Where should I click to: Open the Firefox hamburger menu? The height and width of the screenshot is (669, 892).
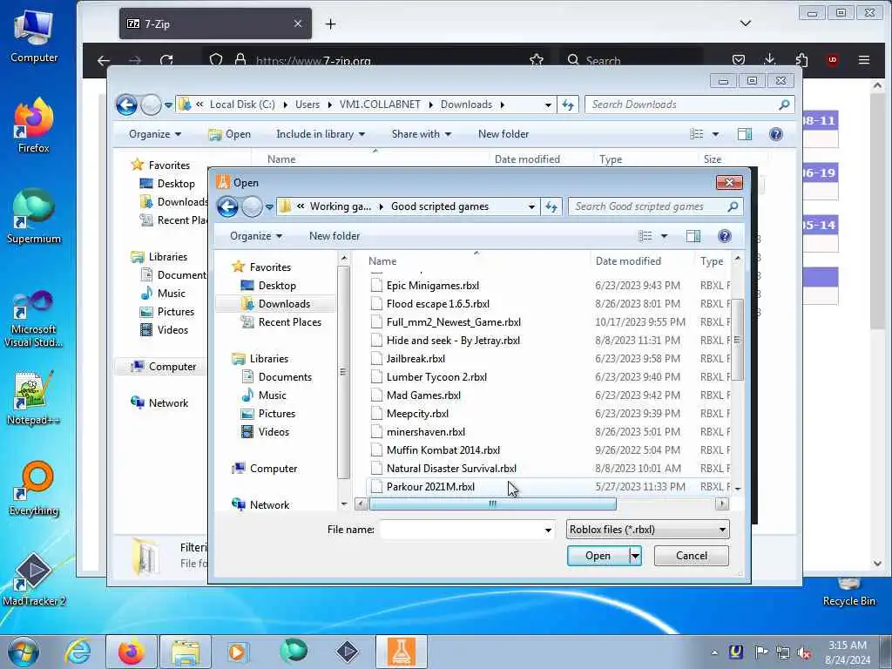tap(863, 60)
